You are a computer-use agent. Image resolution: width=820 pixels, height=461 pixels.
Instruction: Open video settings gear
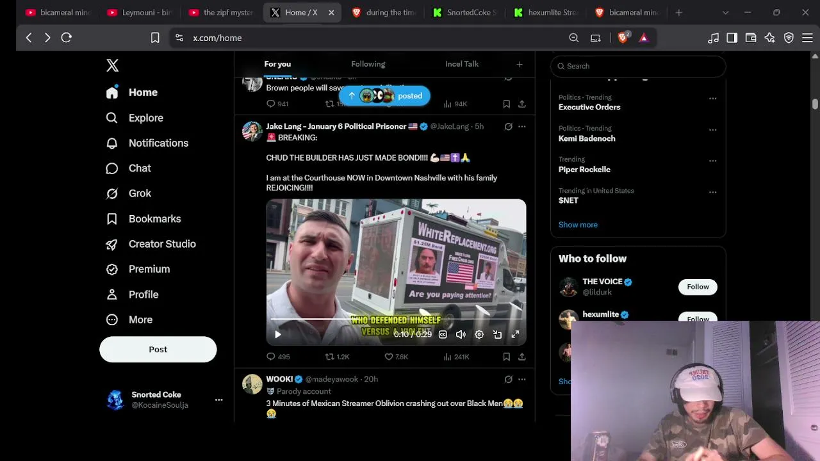point(479,334)
